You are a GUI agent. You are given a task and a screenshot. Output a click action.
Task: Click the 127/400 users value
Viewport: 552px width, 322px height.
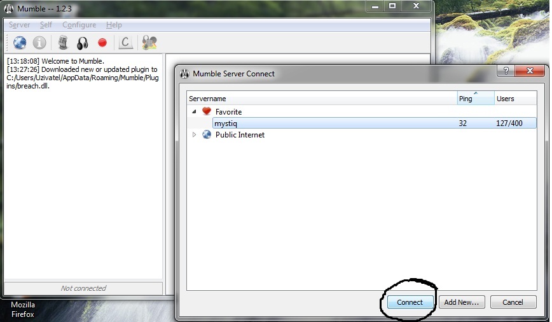[509, 123]
